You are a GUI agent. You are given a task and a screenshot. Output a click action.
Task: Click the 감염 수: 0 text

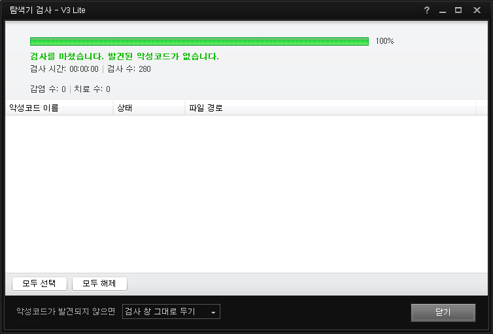pos(48,89)
